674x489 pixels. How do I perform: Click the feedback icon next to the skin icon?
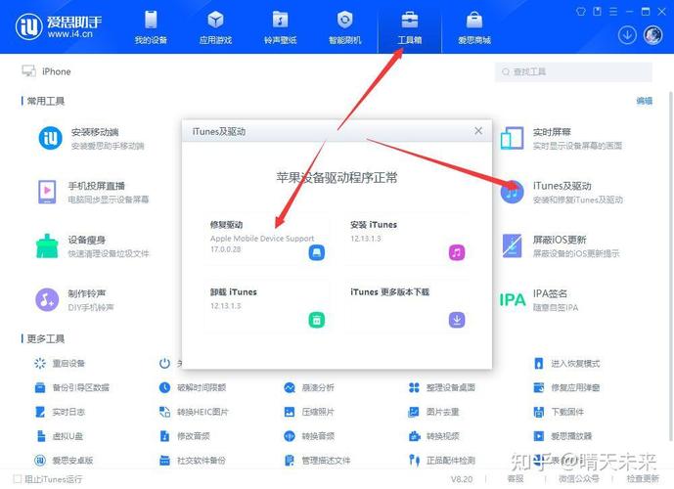[597, 12]
